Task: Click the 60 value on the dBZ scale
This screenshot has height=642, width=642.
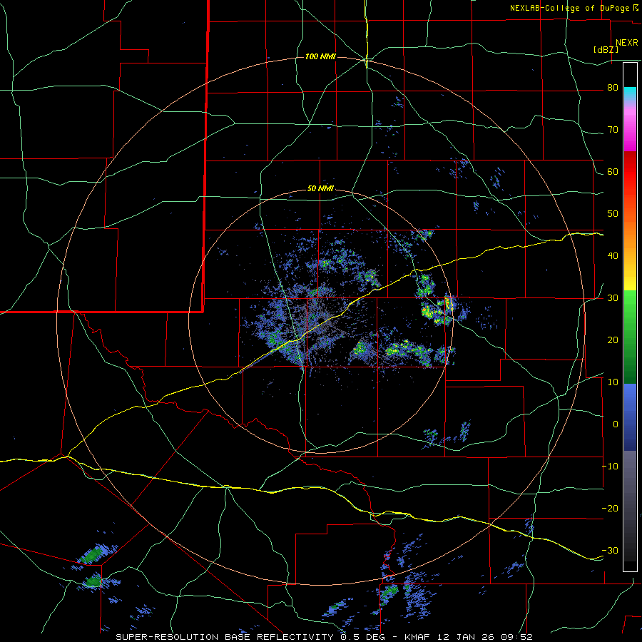Action: (x=613, y=171)
